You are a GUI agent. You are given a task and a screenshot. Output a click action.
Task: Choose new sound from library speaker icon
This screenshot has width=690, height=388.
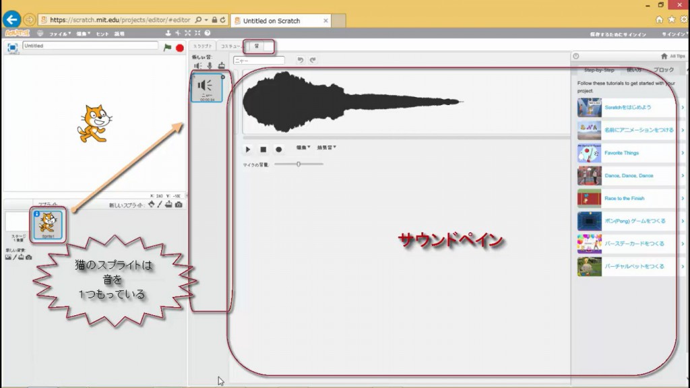(x=198, y=65)
